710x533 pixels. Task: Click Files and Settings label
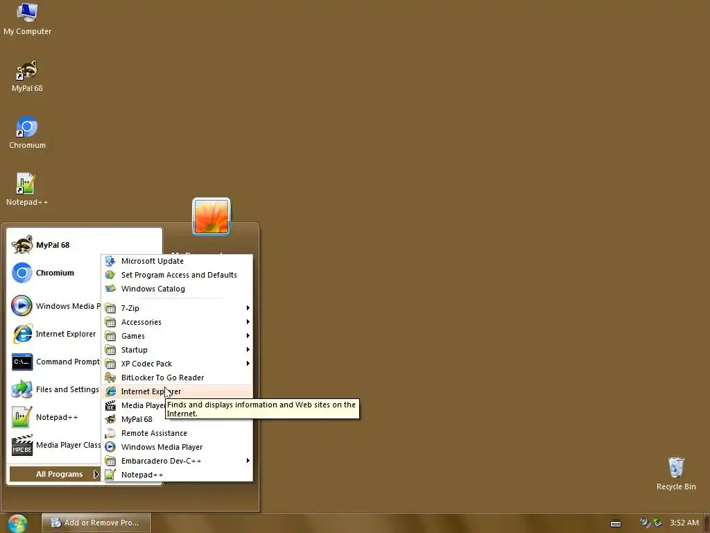click(67, 389)
